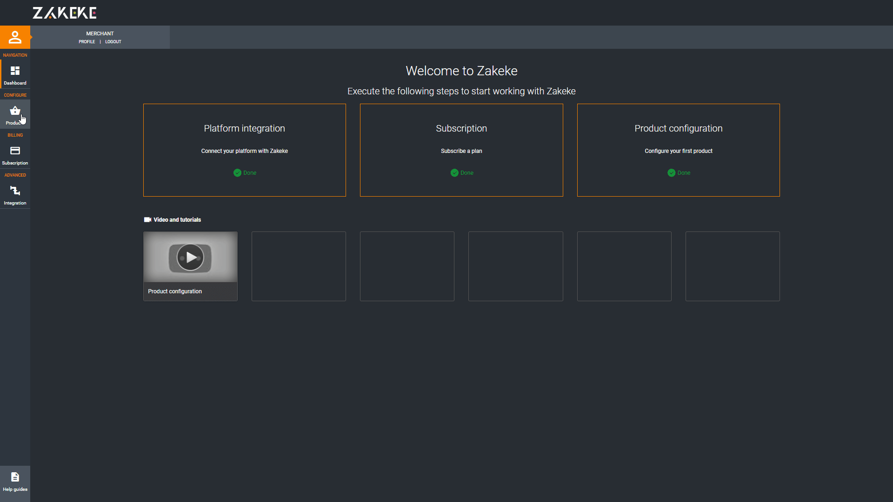Click the 'Product configuration' video caption
893x502 pixels.
(175, 291)
